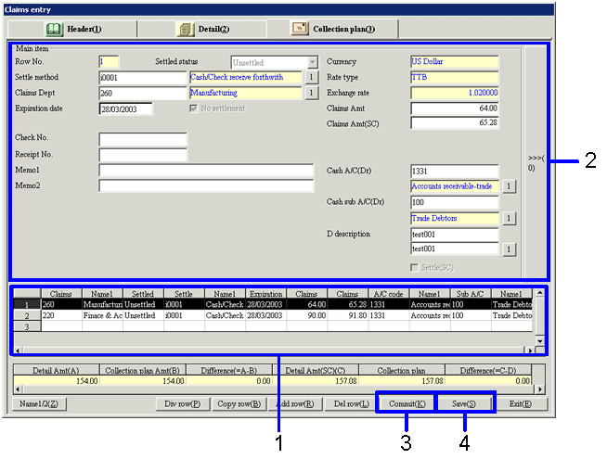Select grid row 1 header

tap(27, 305)
